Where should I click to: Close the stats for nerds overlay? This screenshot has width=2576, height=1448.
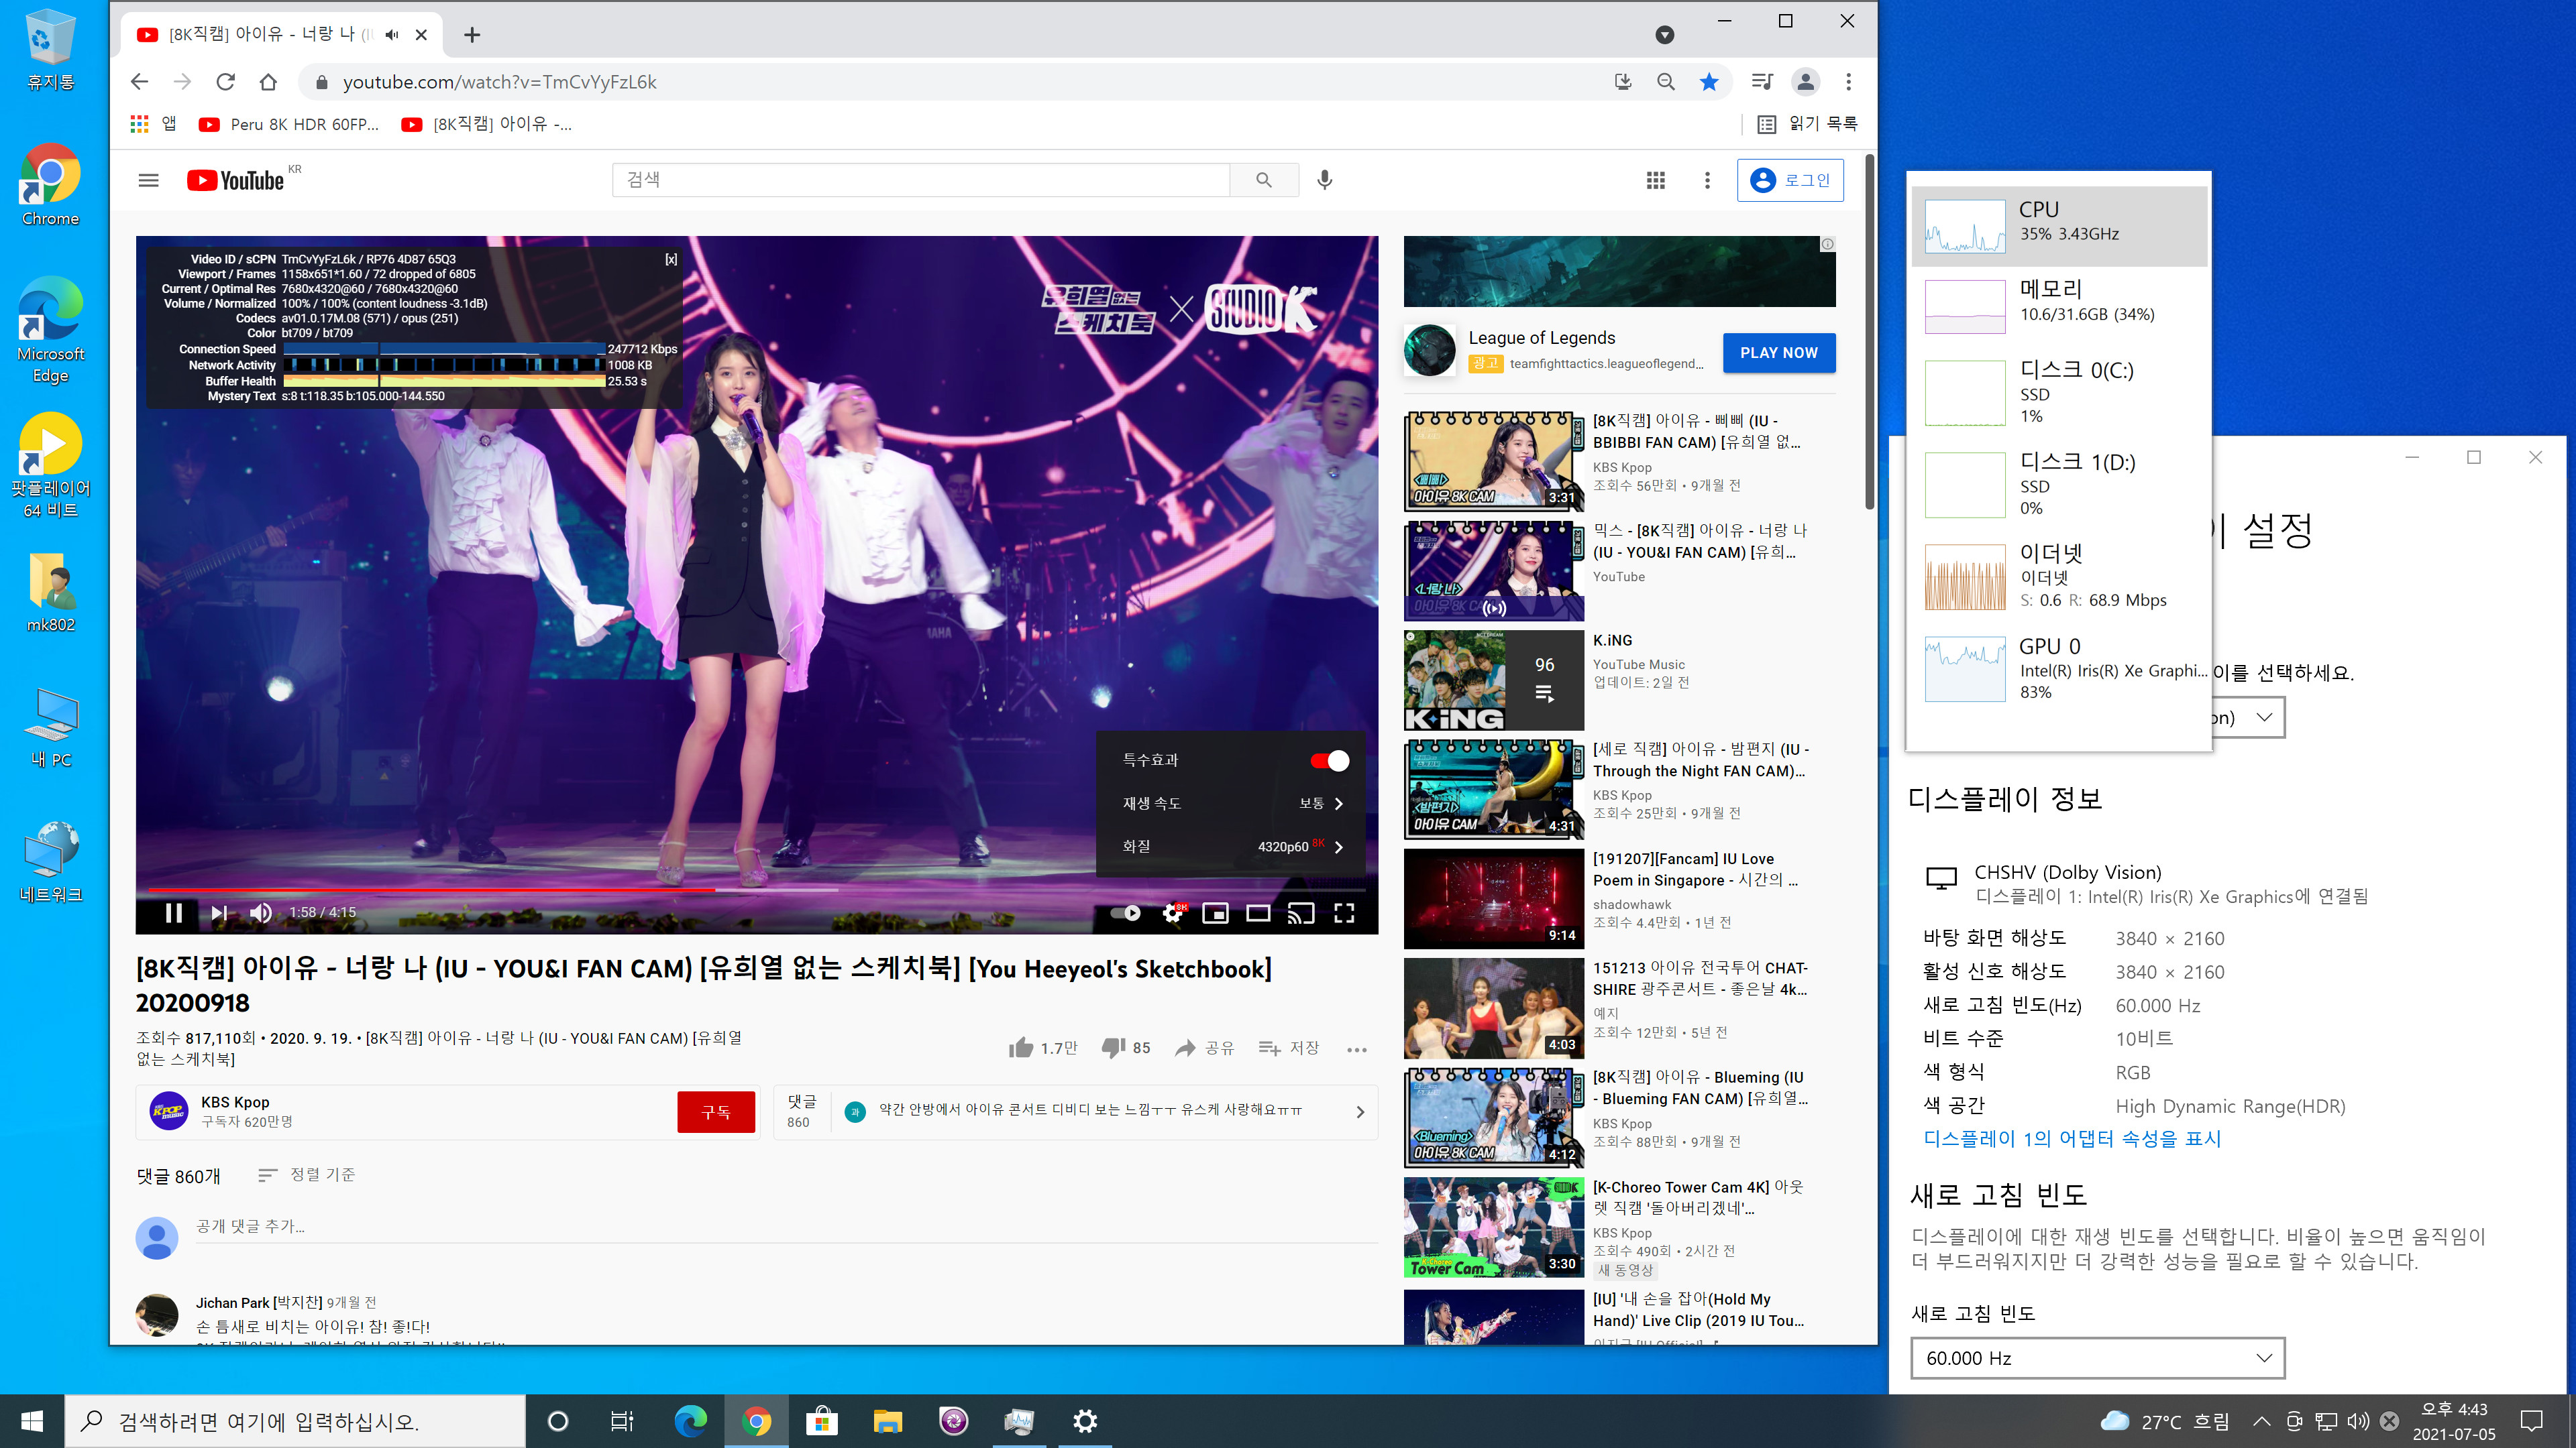click(671, 259)
